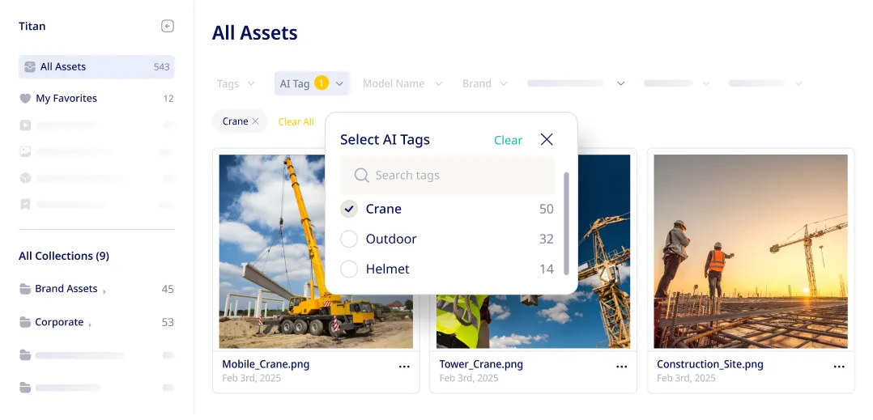Remove the Crane filter chip x
The image size is (873, 420).
(x=255, y=121)
